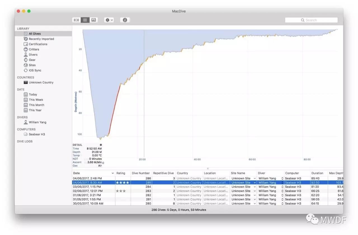
Task: Switch to the chart view icon
Action: [93, 20]
